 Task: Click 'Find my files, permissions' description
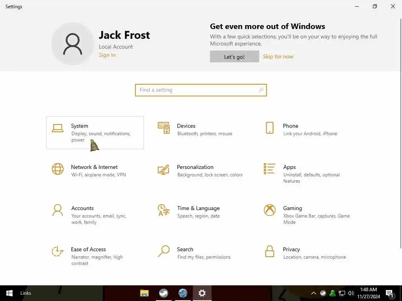[x=204, y=257]
